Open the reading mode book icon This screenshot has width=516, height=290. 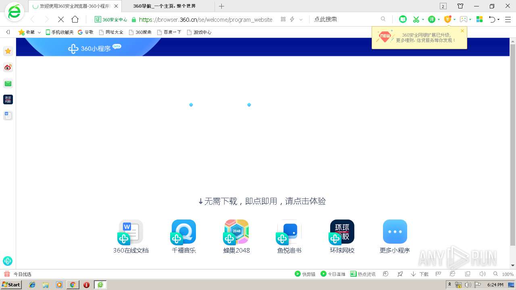click(402, 19)
